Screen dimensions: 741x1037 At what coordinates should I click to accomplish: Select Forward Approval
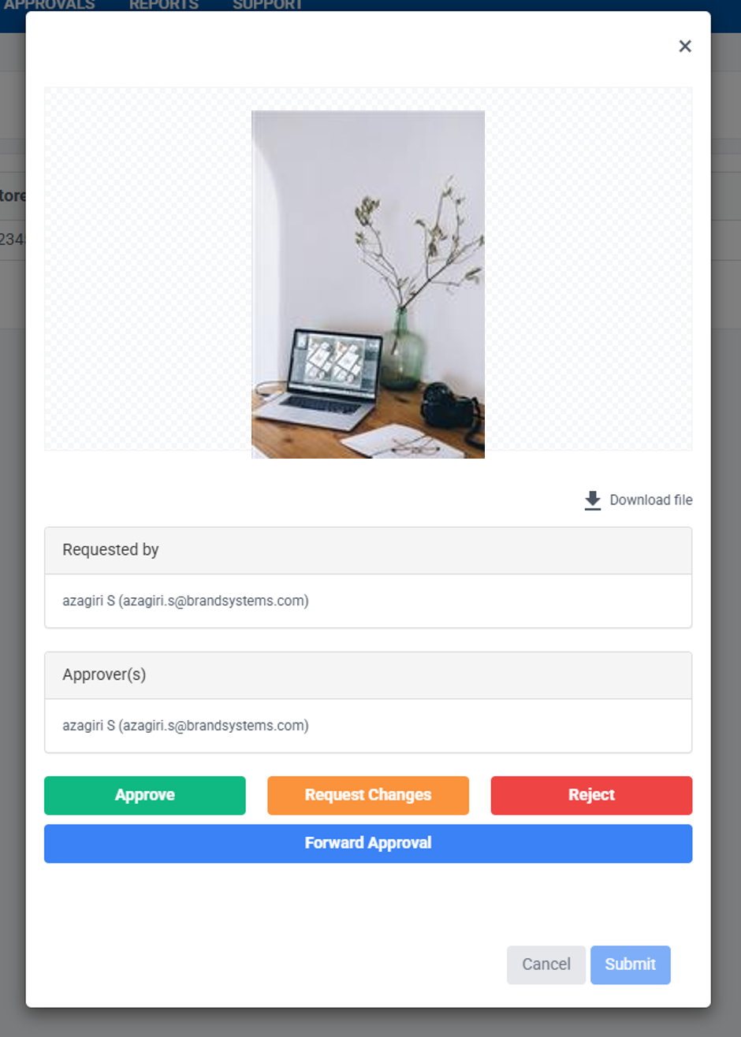[x=368, y=843]
